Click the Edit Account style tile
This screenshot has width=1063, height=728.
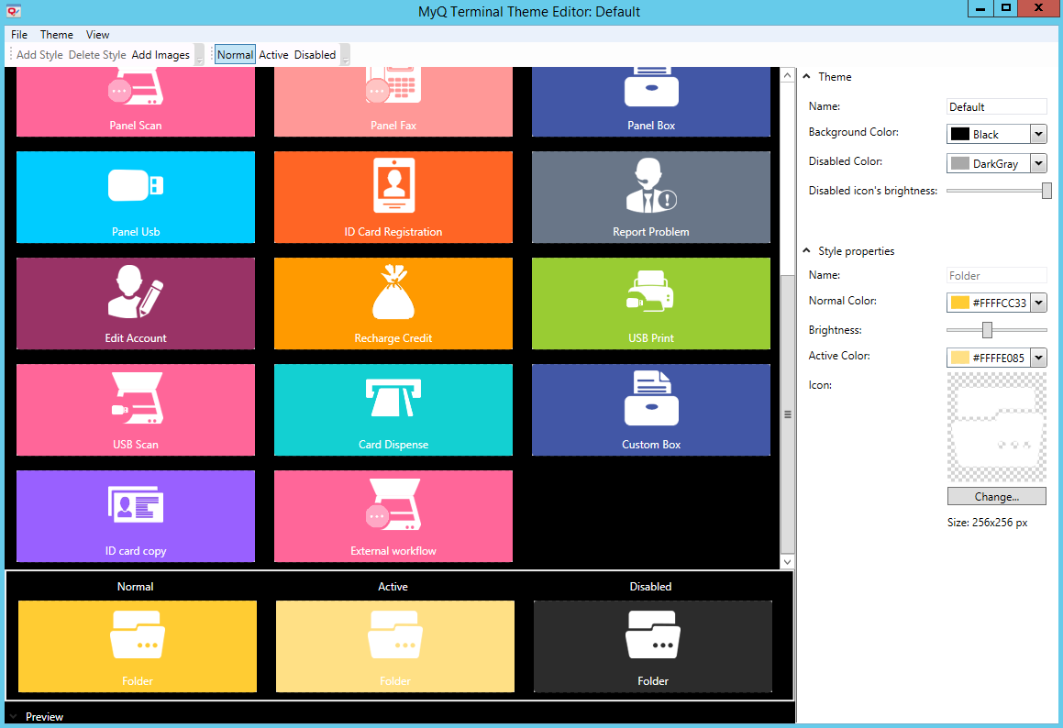135,303
